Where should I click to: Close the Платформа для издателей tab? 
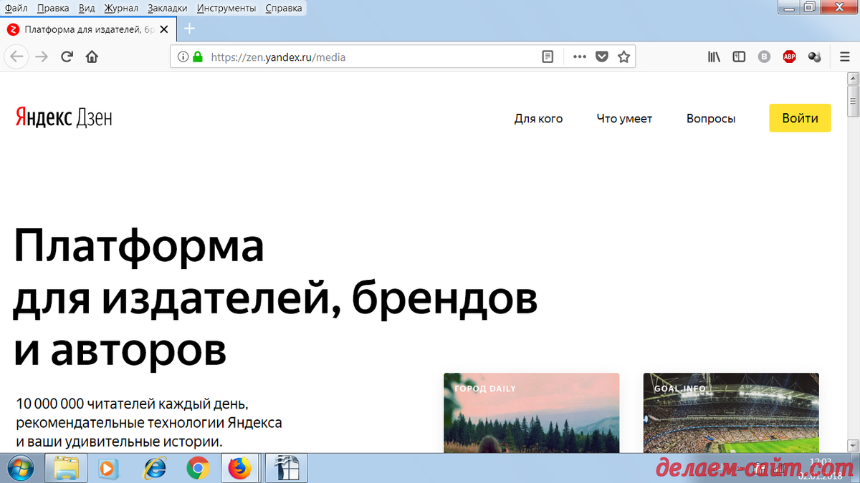point(164,29)
